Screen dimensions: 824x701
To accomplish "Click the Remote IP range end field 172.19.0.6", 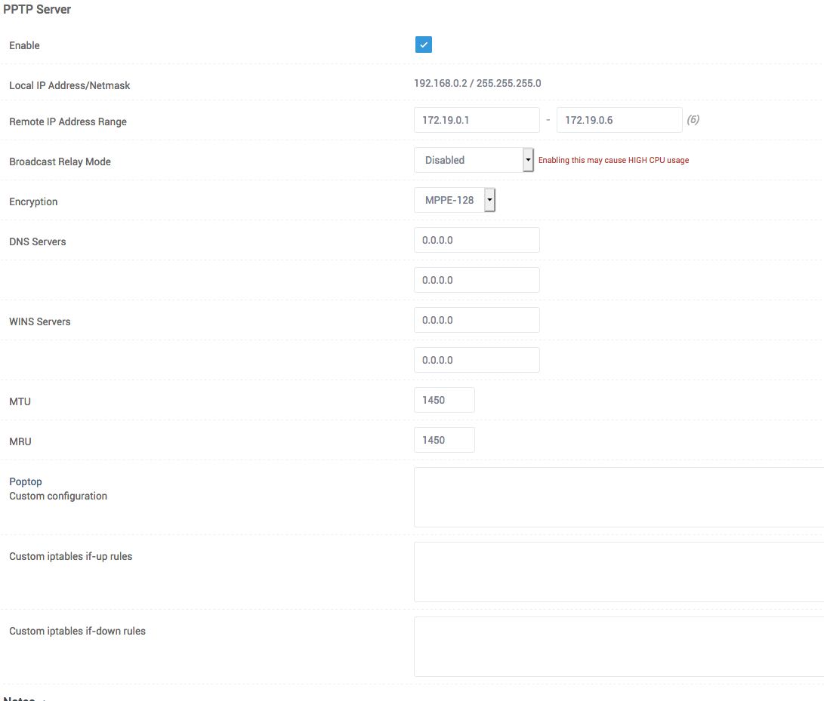I will (619, 120).
